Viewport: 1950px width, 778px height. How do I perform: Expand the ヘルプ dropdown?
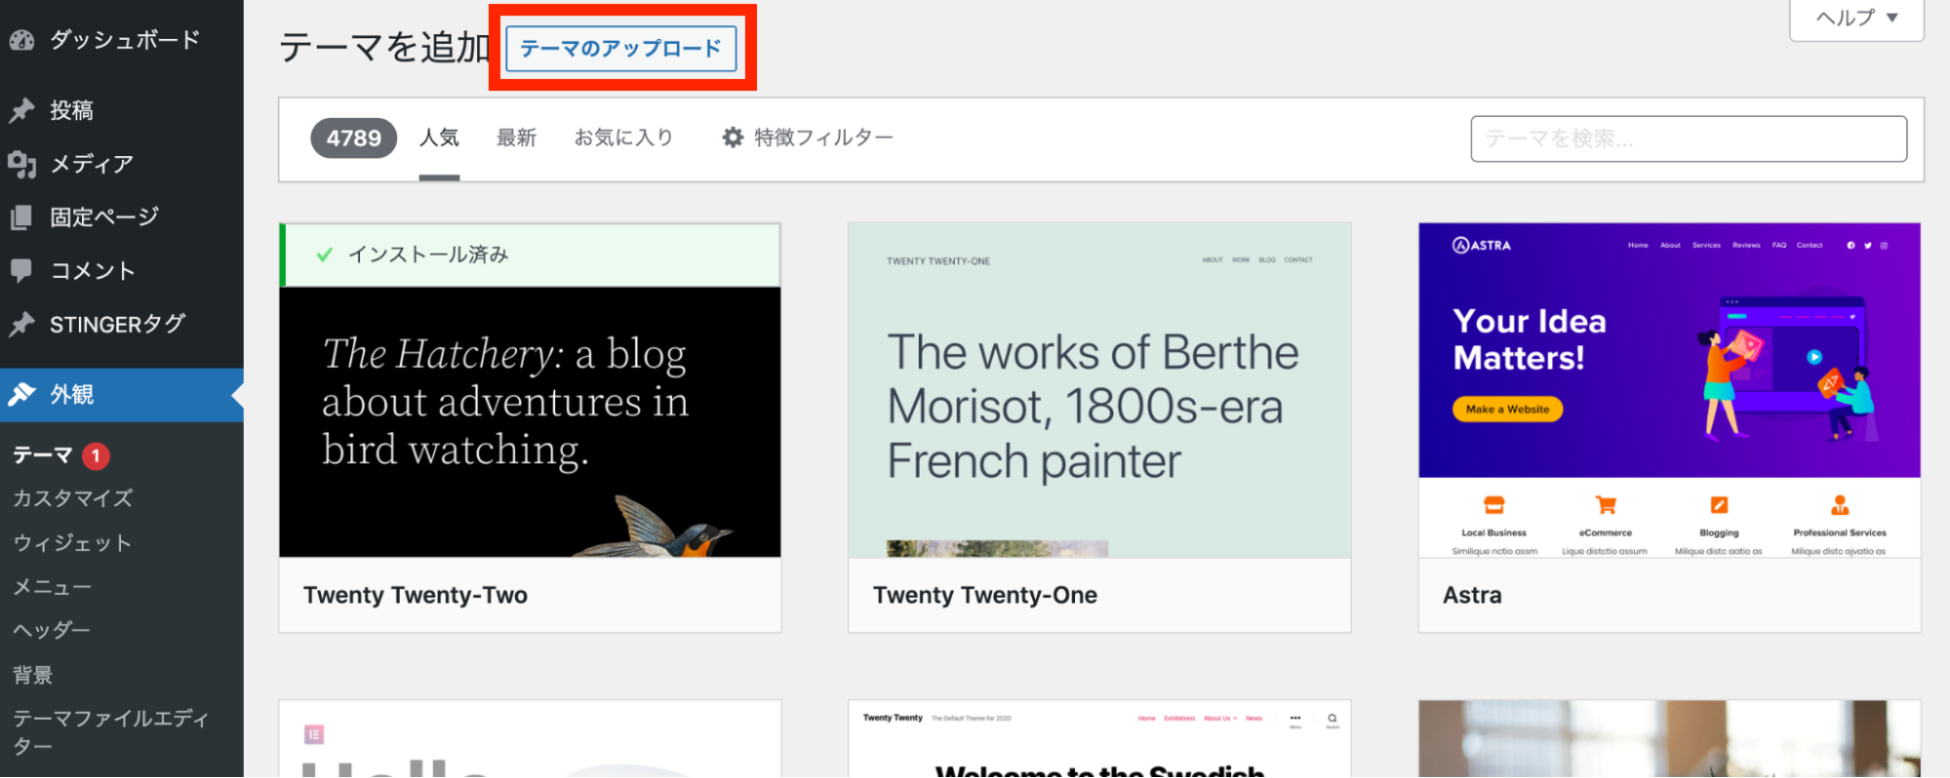(1856, 19)
